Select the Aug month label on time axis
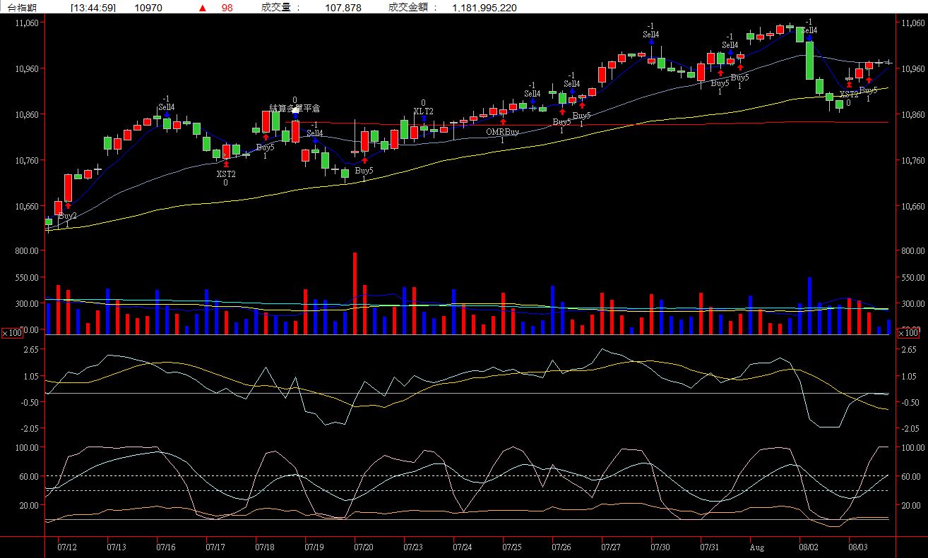The width and height of the screenshot is (928, 558). (757, 547)
